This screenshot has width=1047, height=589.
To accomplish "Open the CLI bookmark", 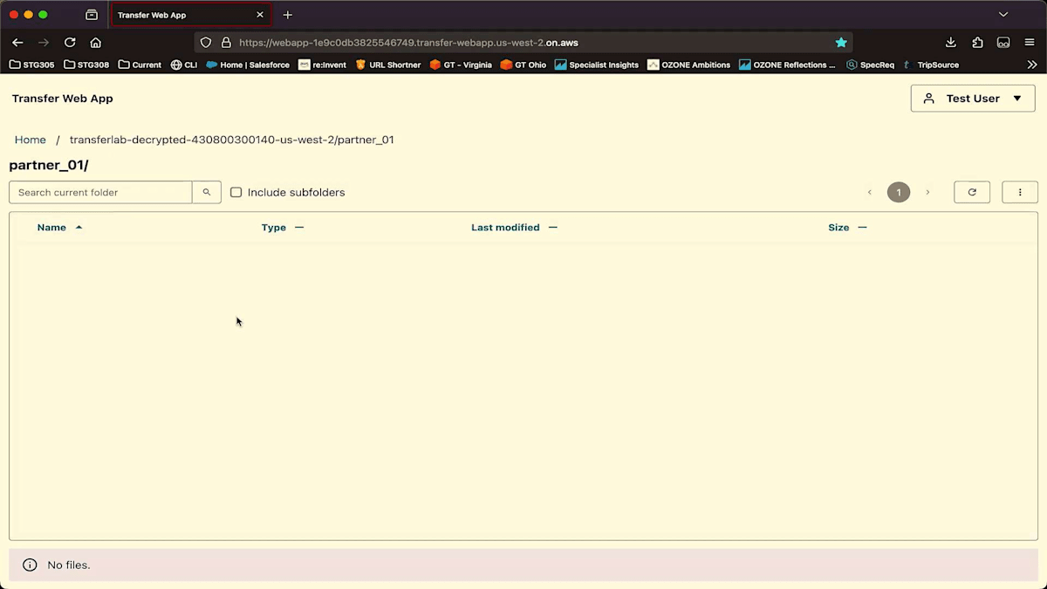I will (x=184, y=65).
